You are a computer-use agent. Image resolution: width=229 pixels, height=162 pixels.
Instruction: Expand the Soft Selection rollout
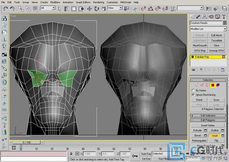pos(208,115)
